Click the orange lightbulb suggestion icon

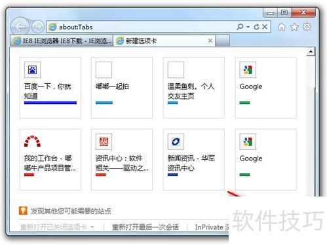tap(23, 211)
